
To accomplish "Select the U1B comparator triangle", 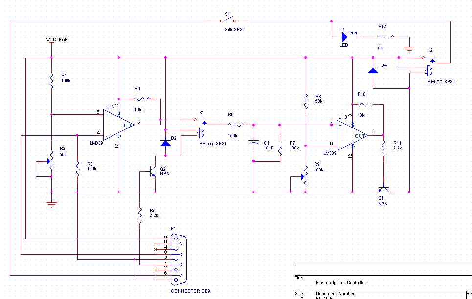I will (352, 135).
